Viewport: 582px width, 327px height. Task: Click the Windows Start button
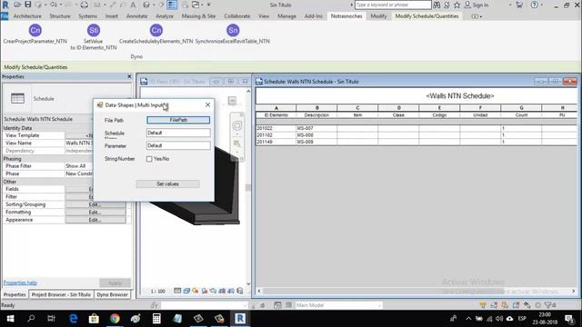coord(10,319)
